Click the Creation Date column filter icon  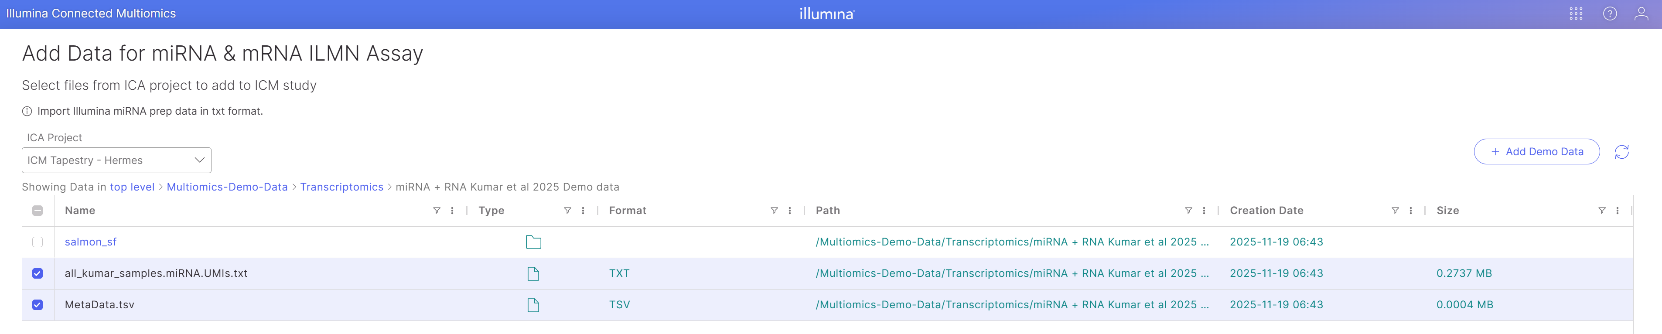(x=1395, y=211)
